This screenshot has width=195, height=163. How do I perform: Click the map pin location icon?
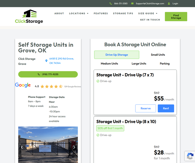tap(46, 61)
